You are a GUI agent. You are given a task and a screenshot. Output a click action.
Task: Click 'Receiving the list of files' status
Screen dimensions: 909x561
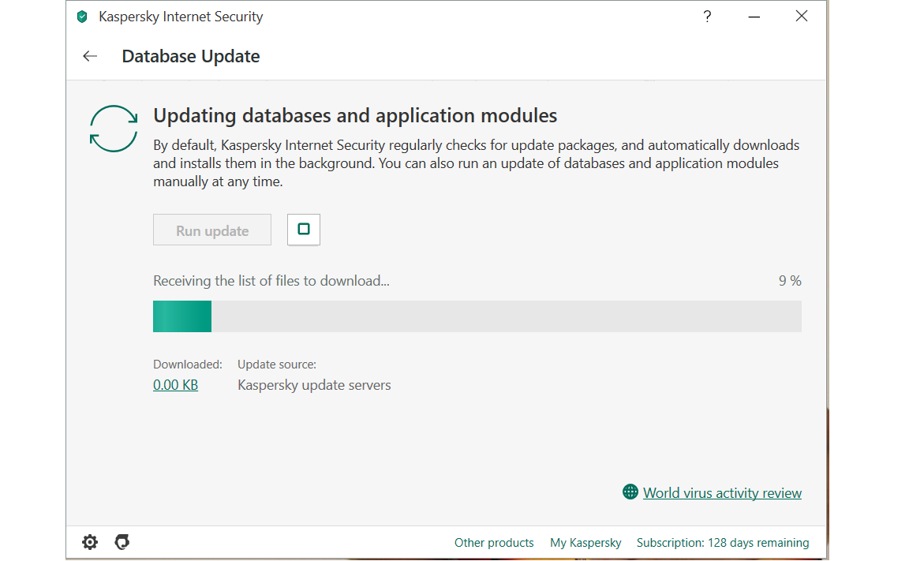click(271, 281)
